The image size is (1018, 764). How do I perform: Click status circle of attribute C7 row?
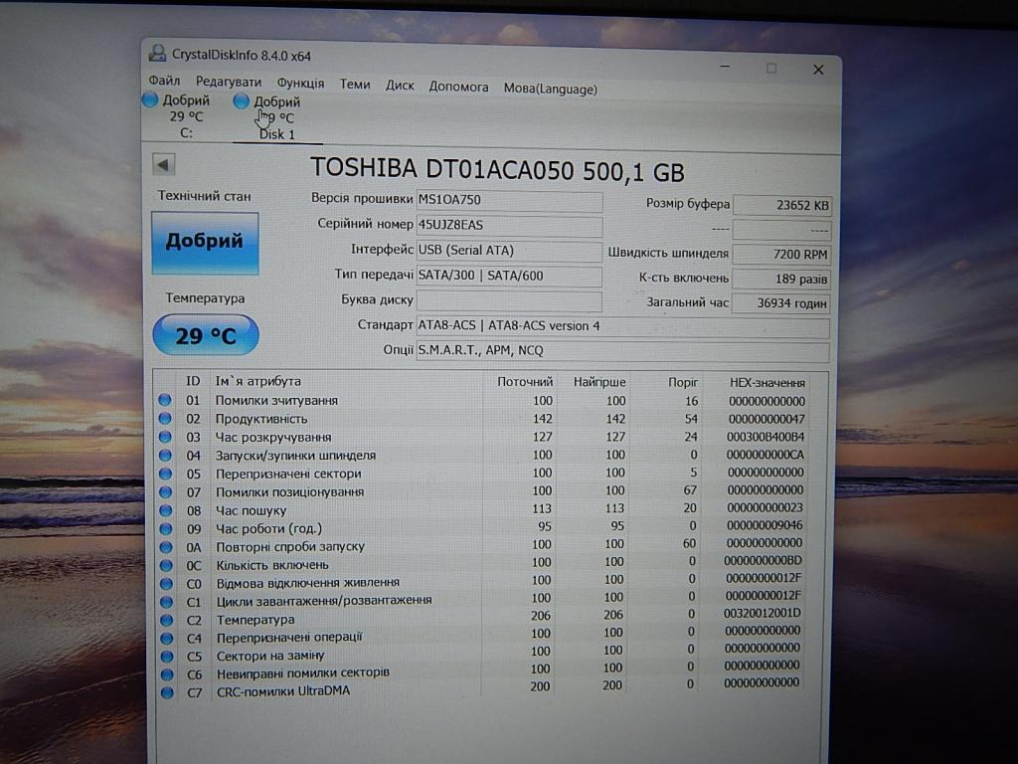coord(167,692)
